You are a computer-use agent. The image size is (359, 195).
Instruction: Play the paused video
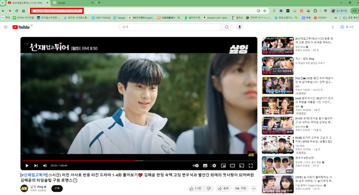(27, 166)
